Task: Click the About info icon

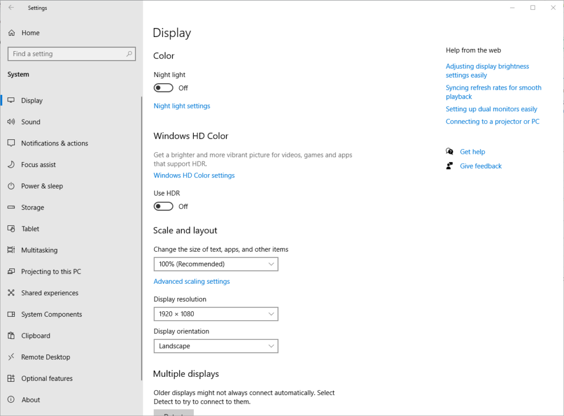Action: click(11, 399)
